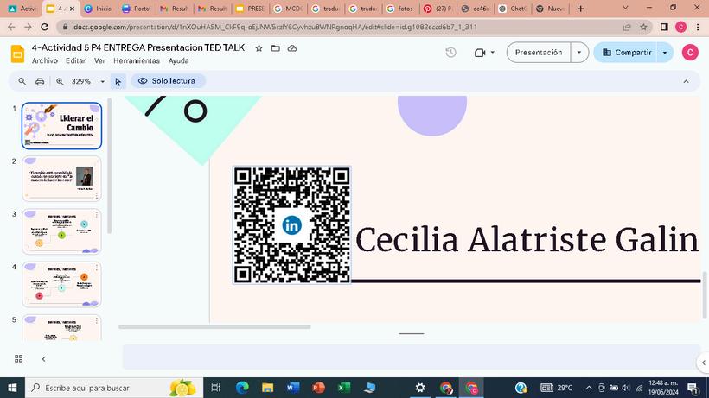
Task: Open the side panel arrow at right edge
Action: click(704, 363)
